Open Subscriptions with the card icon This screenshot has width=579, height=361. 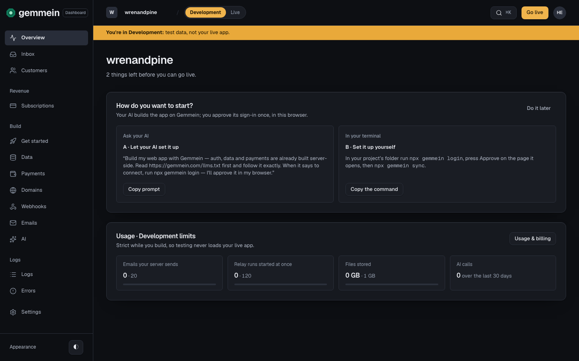[13, 106]
